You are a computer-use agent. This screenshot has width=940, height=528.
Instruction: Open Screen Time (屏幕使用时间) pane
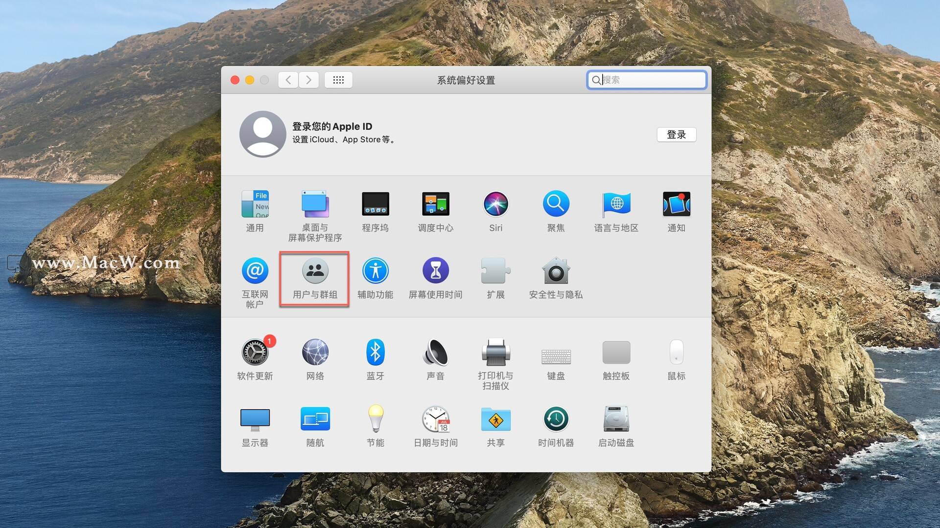coord(435,271)
